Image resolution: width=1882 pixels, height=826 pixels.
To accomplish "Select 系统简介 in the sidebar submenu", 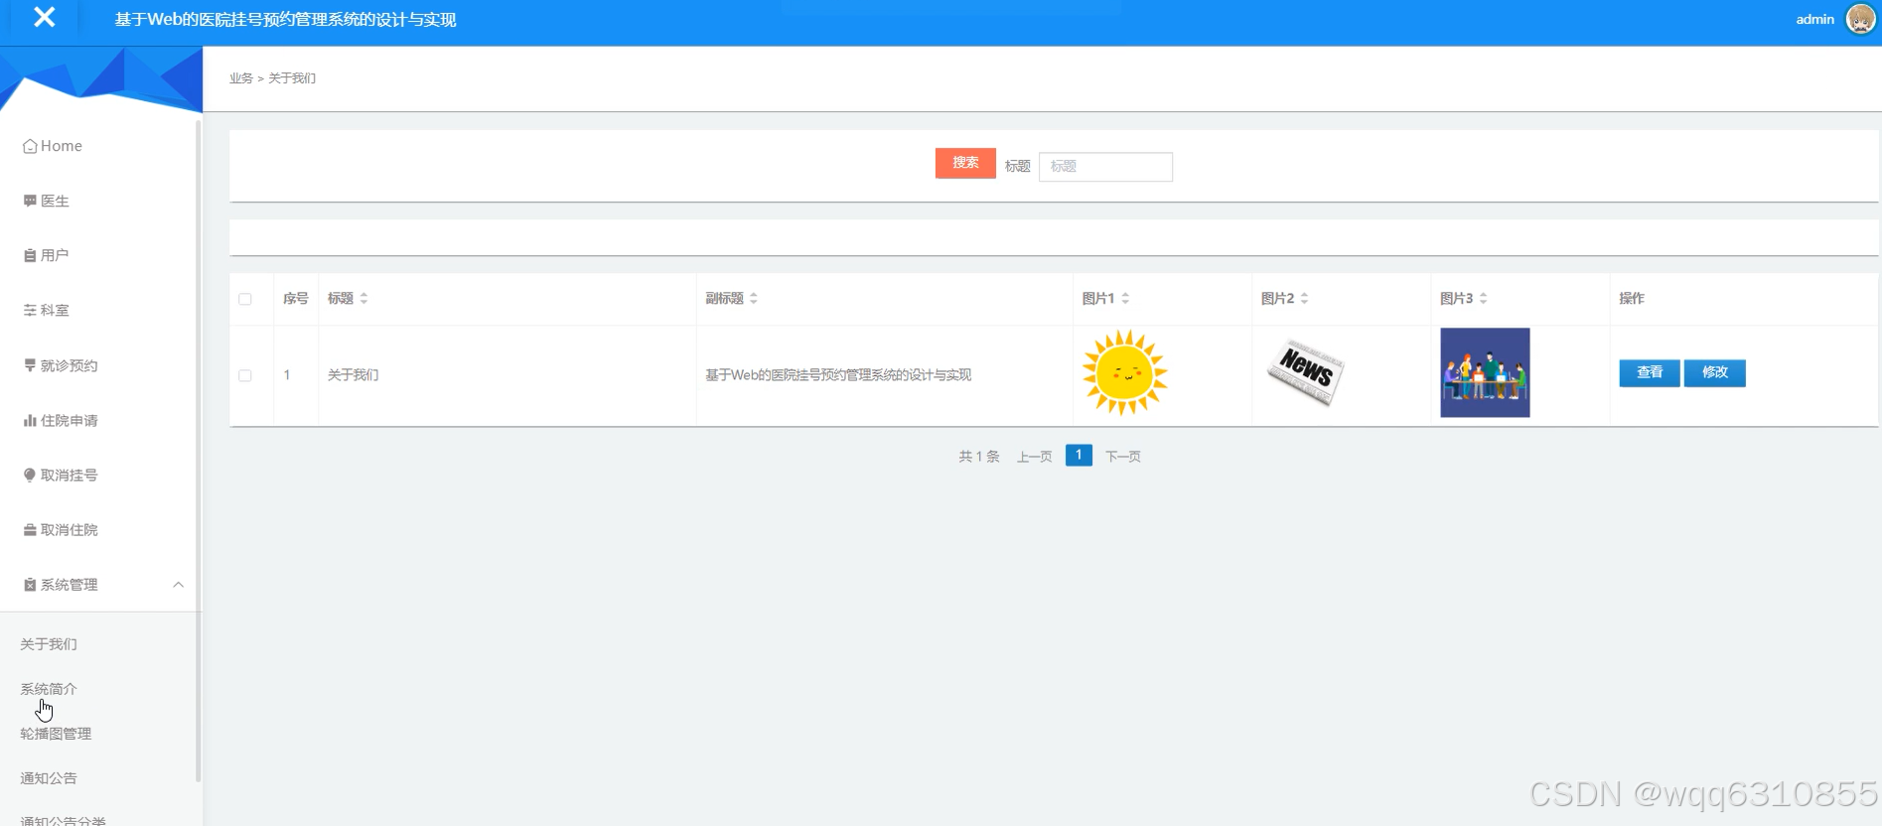I will click(x=49, y=689).
